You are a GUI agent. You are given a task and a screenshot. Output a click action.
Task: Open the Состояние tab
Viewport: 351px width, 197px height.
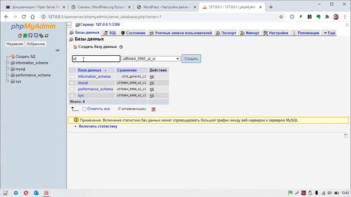click(133, 33)
